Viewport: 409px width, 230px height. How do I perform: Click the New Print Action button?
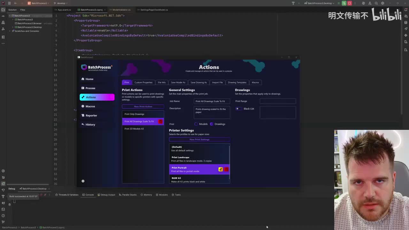(x=143, y=106)
